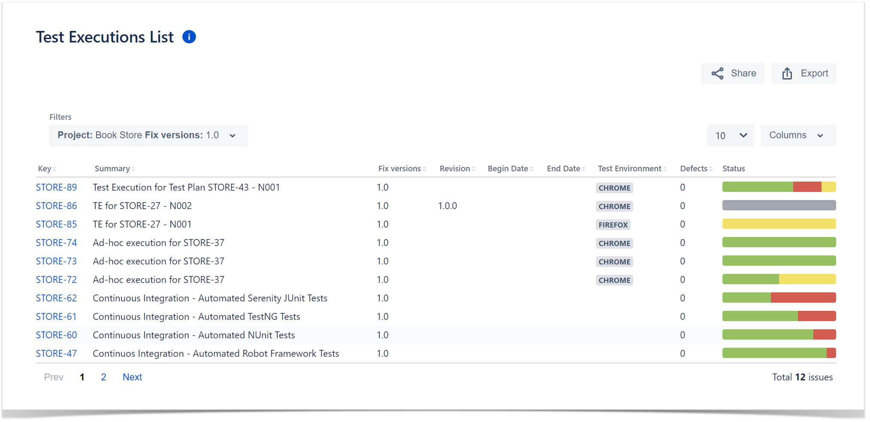Viewport: 870px width, 422px height.
Task: Sort by the Revision column
Action: pyautogui.click(x=457, y=169)
